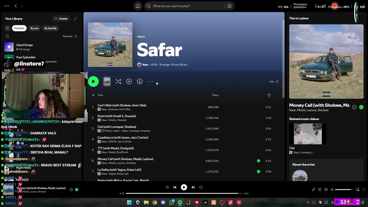Sort tracks by duration clock icon
This screenshot has height=207, width=368.
(269, 95)
